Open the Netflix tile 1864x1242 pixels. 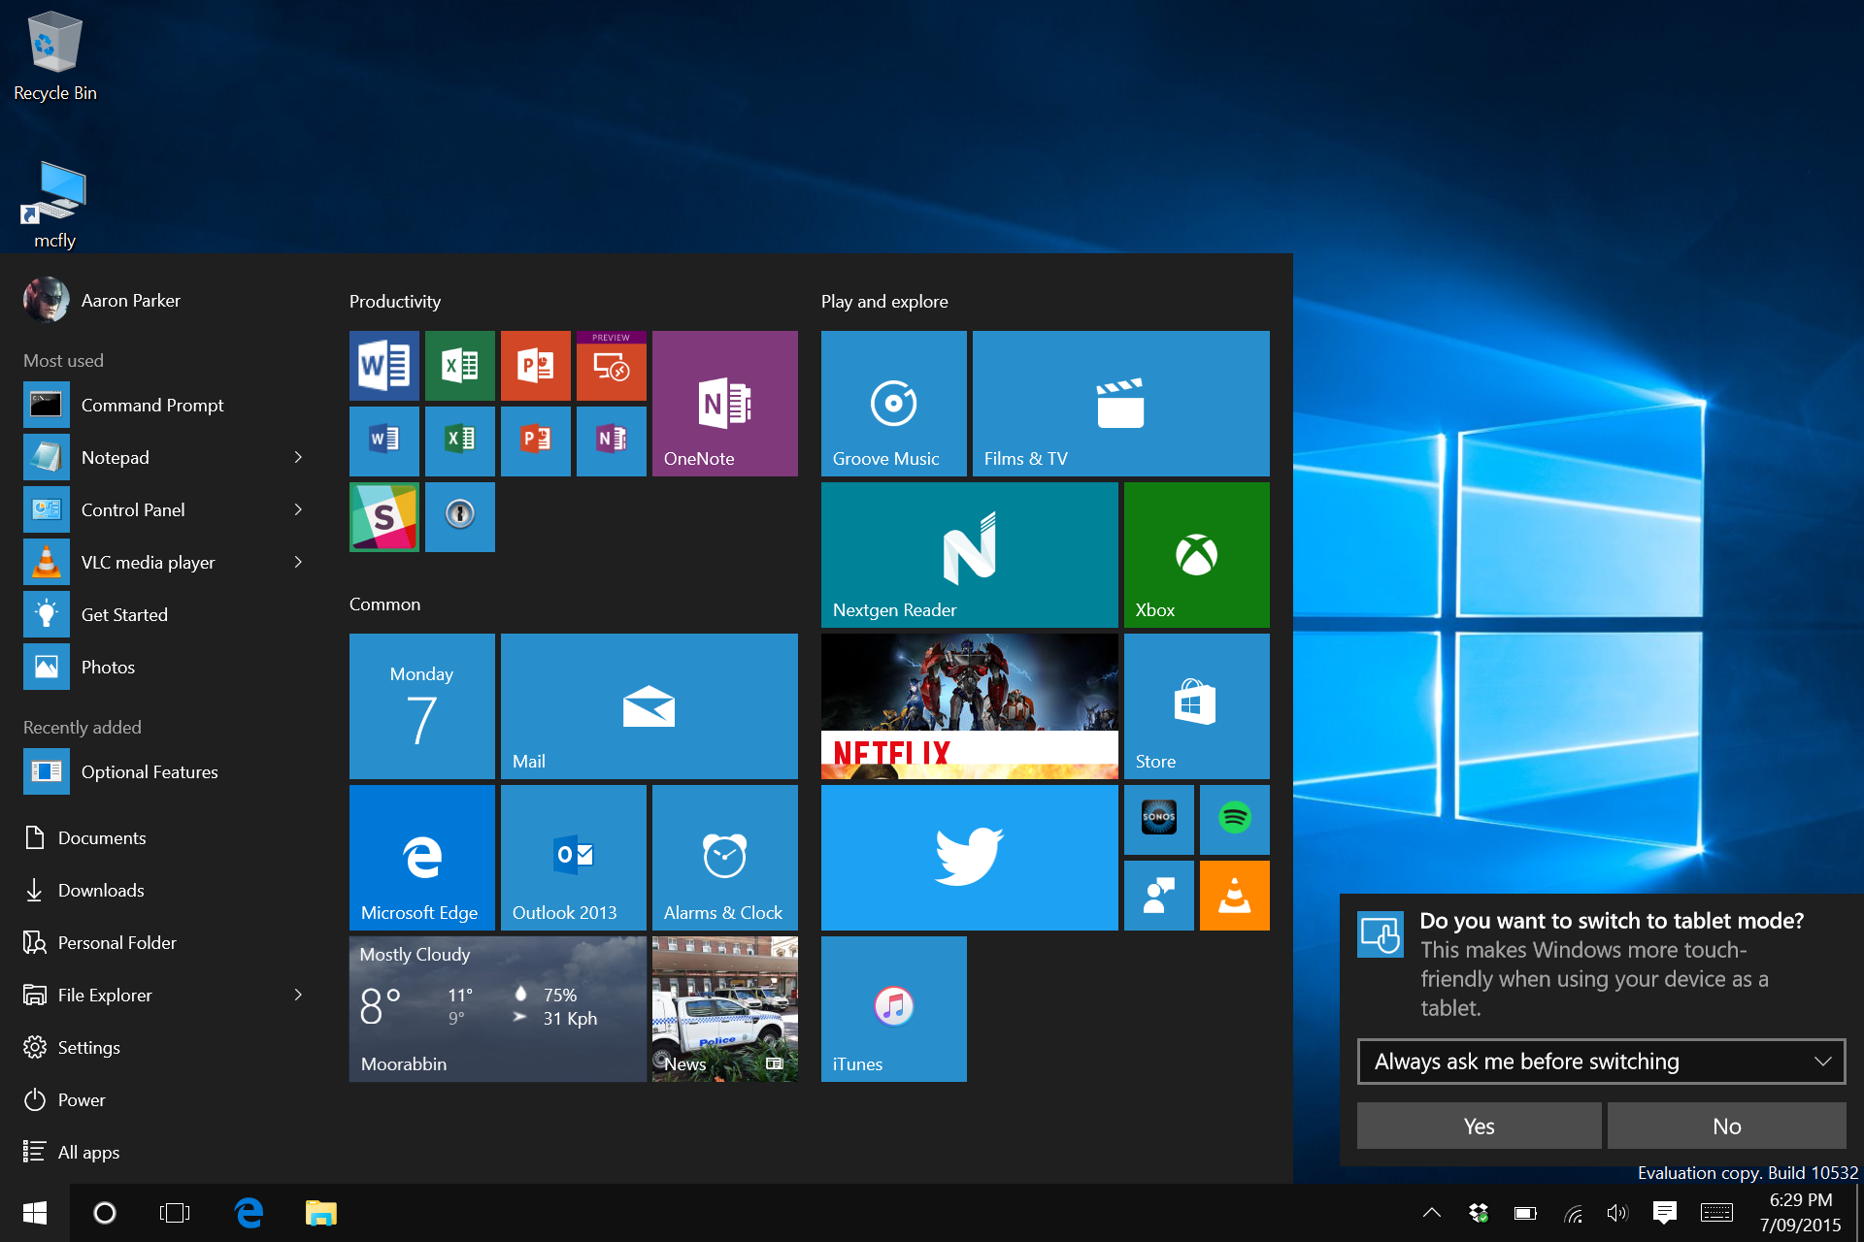(x=970, y=706)
